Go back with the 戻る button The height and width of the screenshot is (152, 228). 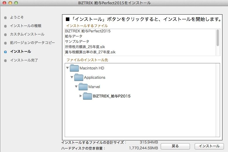(175, 146)
